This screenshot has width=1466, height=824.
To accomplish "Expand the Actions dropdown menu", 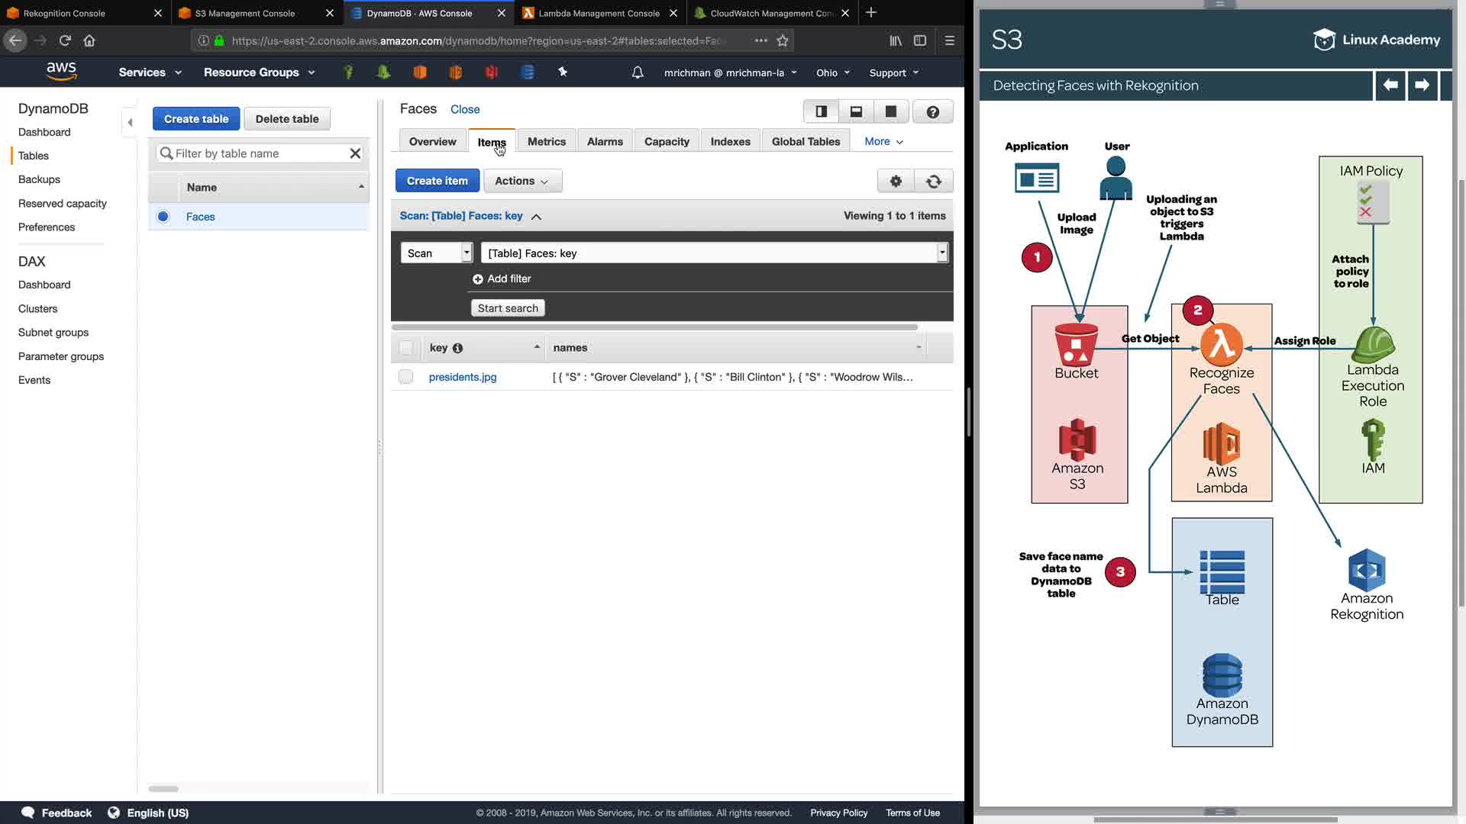I will (522, 181).
